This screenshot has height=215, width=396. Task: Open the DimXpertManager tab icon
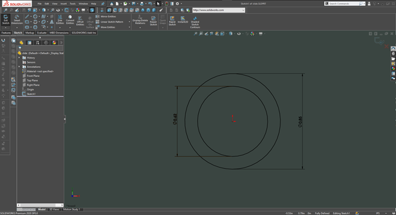click(46, 43)
